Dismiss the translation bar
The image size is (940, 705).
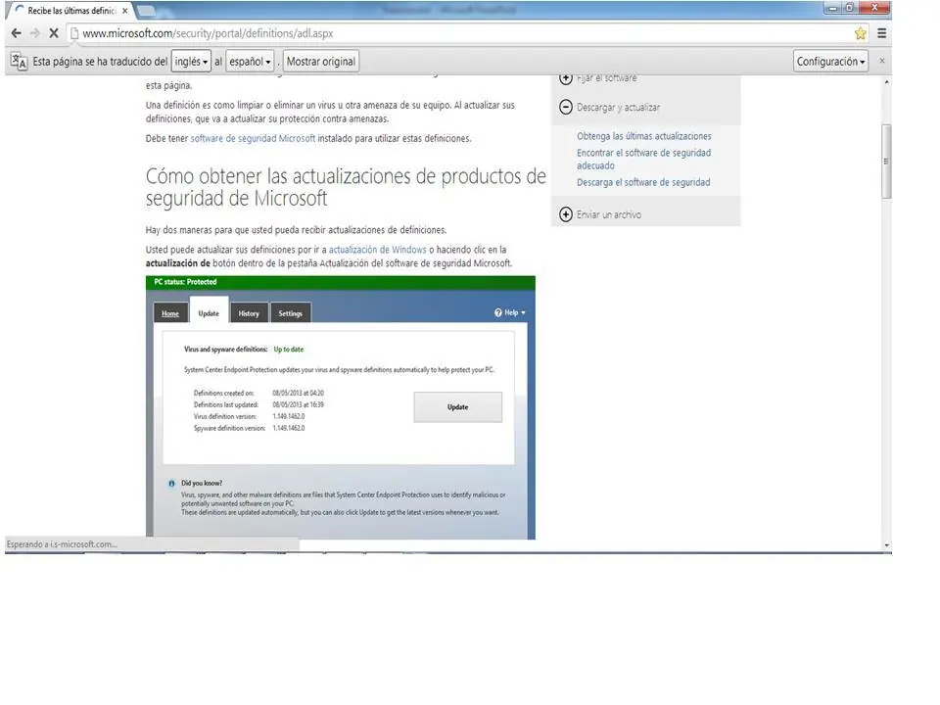[882, 61]
